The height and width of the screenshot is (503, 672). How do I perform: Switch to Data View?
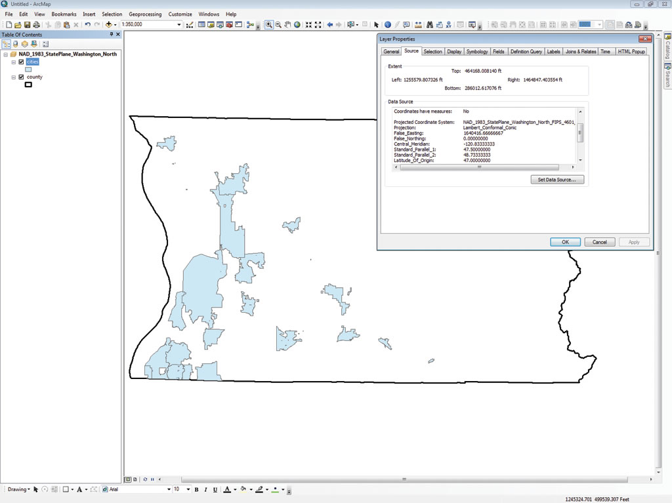coord(128,479)
